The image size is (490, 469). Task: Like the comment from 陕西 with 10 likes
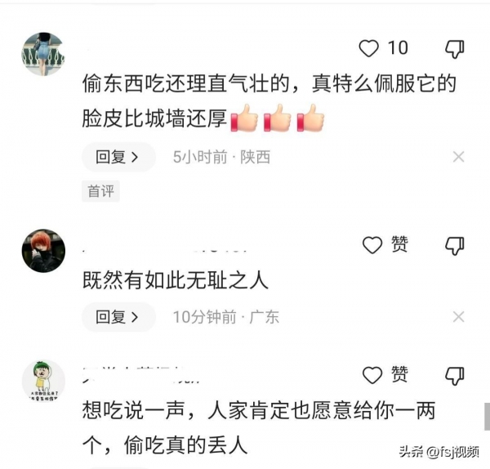[x=369, y=48]
